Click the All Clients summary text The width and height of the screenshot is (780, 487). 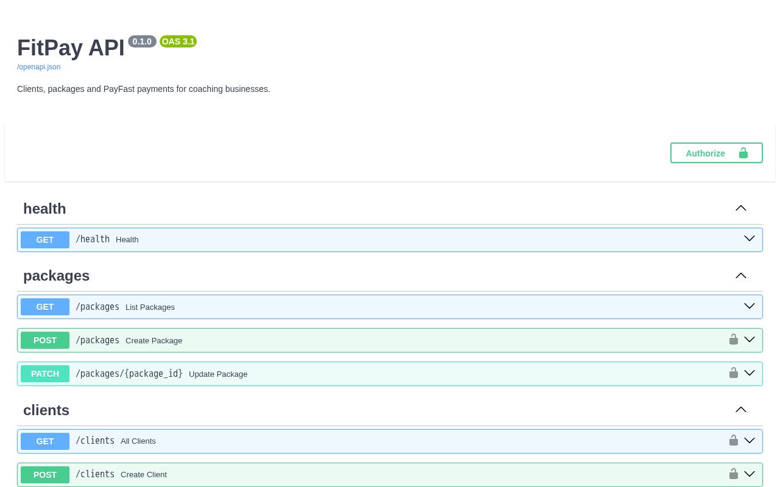click(x=138, y=441)
